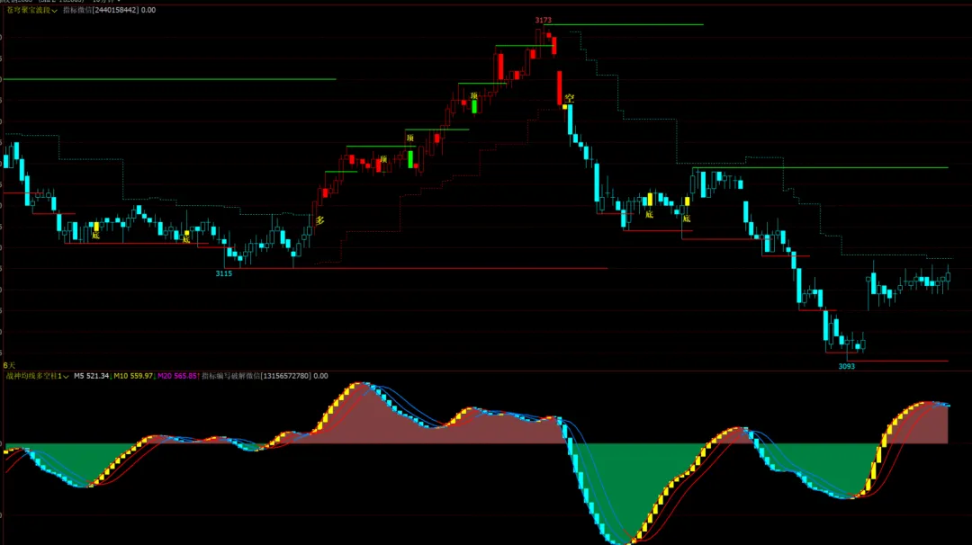This screenshot has height=545, width=972.
Task: Click the 指标微信[2440158442] text
Action: [x=101, y=11]
